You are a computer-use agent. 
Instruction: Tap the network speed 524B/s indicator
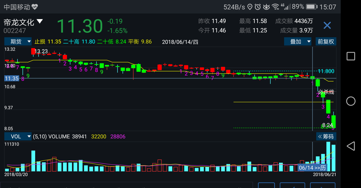click(x=234, y=7)
